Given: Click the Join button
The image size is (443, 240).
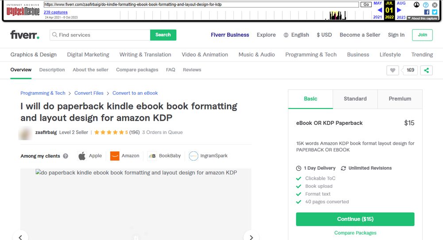Looking at the screenshot, I should pos(422,35).
